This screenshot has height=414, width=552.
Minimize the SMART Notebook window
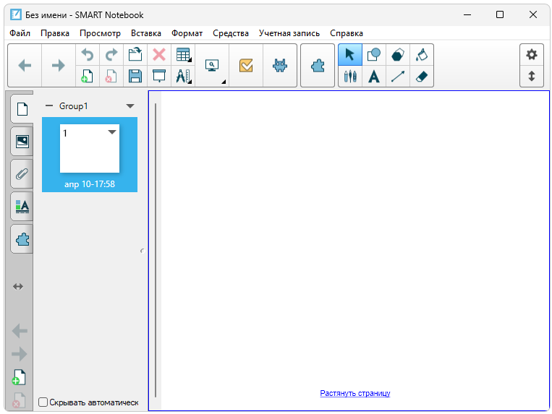pos(467,14)
